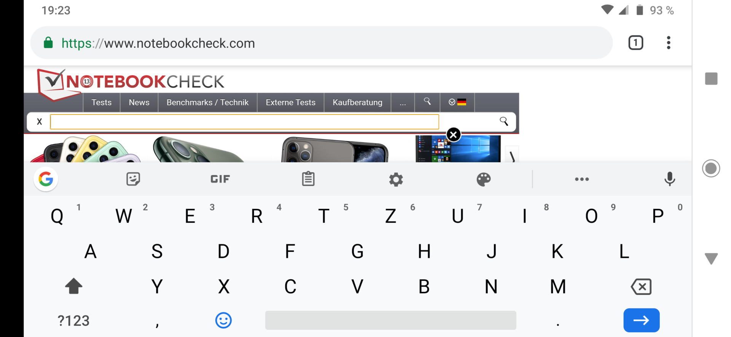731x337 pixels.
Task: Start voice input with the microphone
Action: point(669,179)
